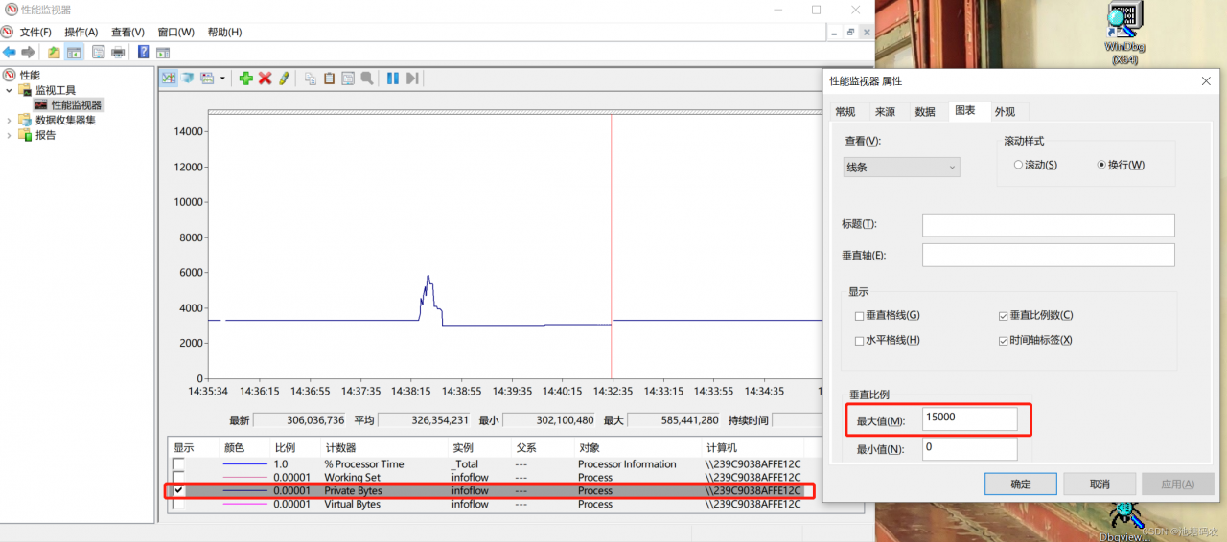
Task: Click the 实例 column header
Action: pyautogui.click(x=480, y=447)
